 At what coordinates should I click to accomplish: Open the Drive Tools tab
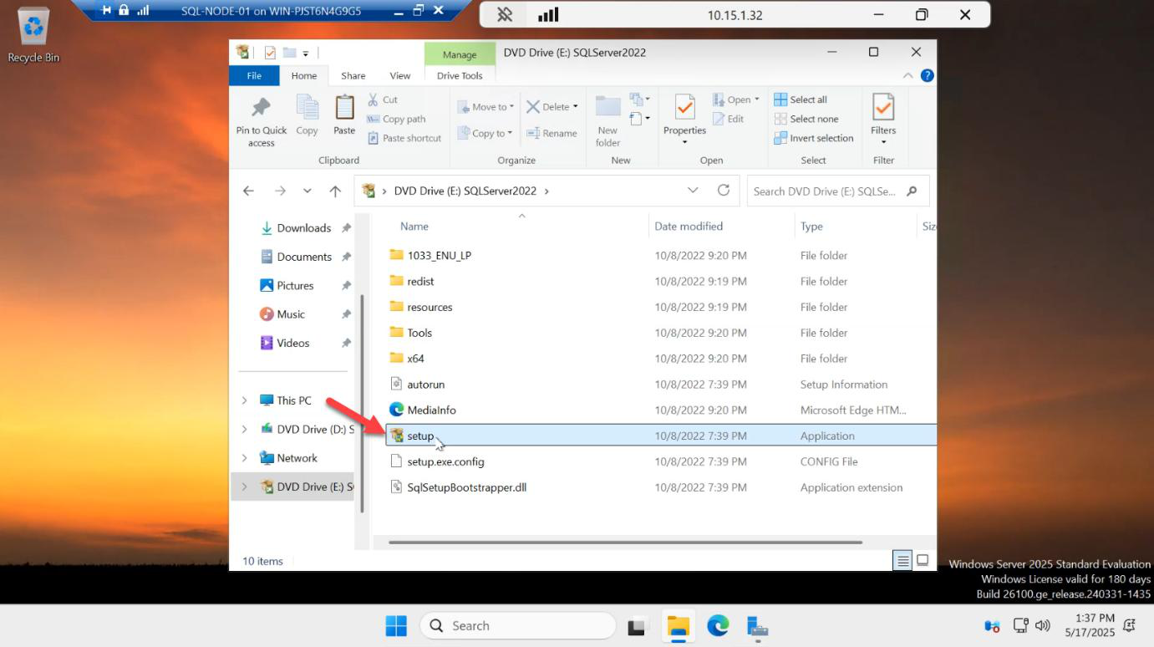pyautogui.click(x=460, y=75)
